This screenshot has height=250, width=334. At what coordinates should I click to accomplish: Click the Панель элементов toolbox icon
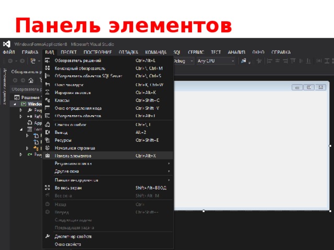tap(47, 156)
